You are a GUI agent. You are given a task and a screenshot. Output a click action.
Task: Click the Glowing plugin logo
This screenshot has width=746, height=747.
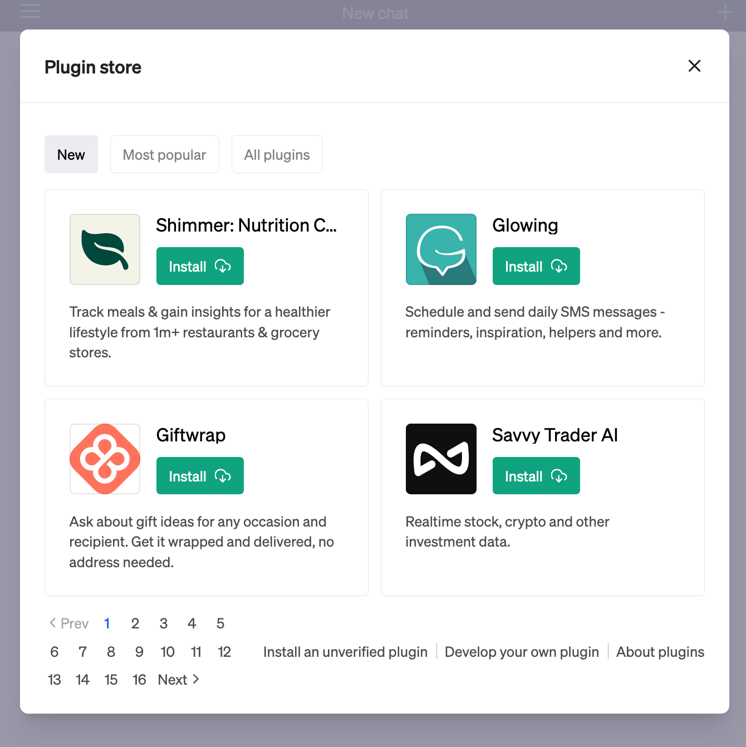441,249
